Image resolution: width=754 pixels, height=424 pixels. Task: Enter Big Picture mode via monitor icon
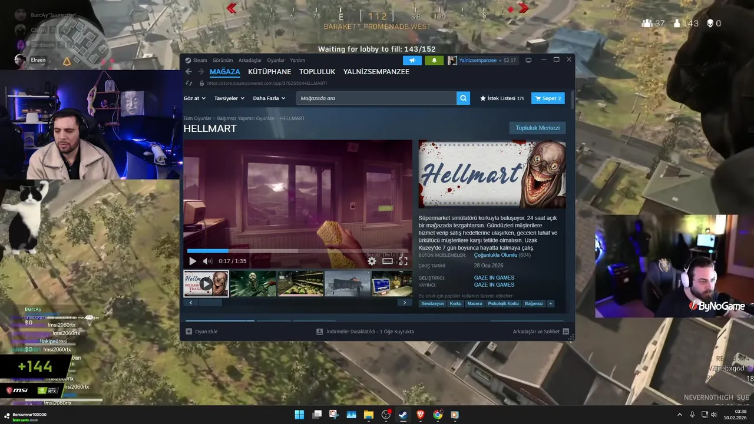[528, 60]
